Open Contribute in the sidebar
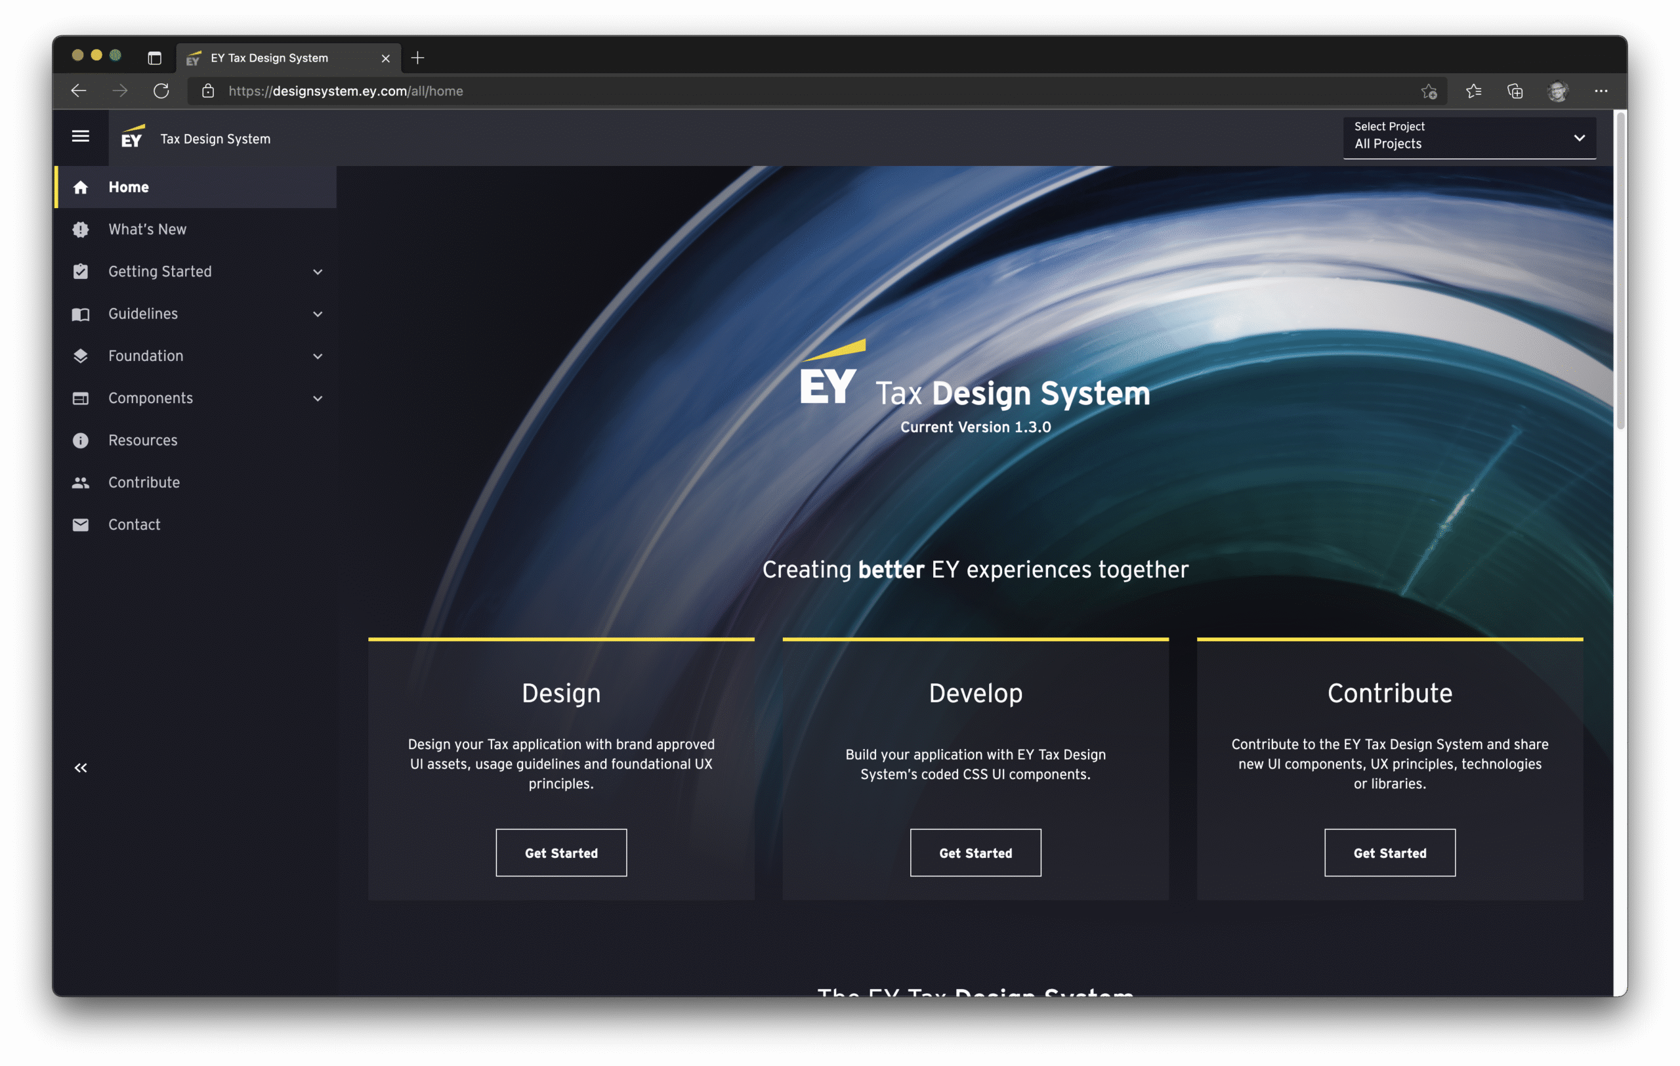Image resolution: width=1680 pixels, height=1066 pixels. 144,482
